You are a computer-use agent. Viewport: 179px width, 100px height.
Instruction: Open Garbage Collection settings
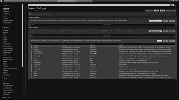(8, 51)
